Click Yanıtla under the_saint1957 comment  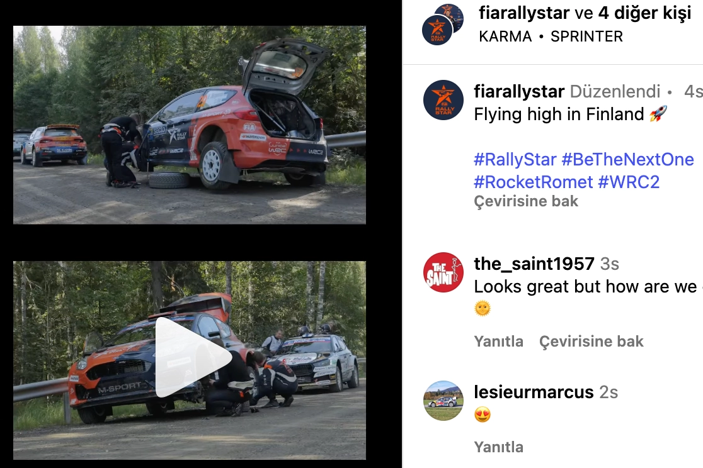498,342
